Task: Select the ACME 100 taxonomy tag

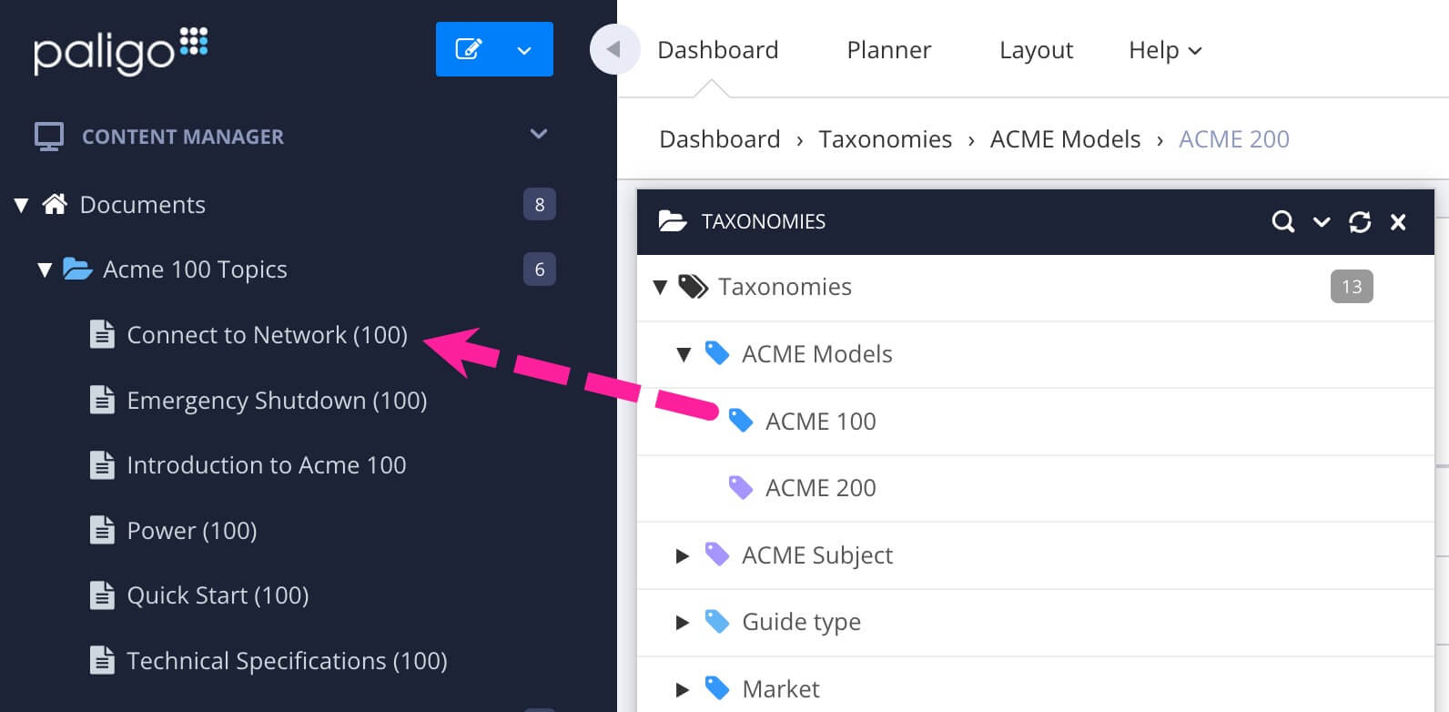Action: pyautogui.click(x=821, y=422)
